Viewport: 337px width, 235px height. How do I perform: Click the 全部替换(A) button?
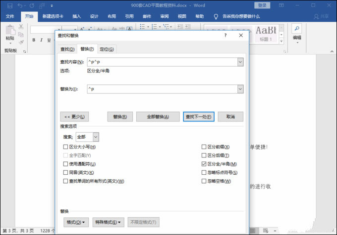pos(158,117)
